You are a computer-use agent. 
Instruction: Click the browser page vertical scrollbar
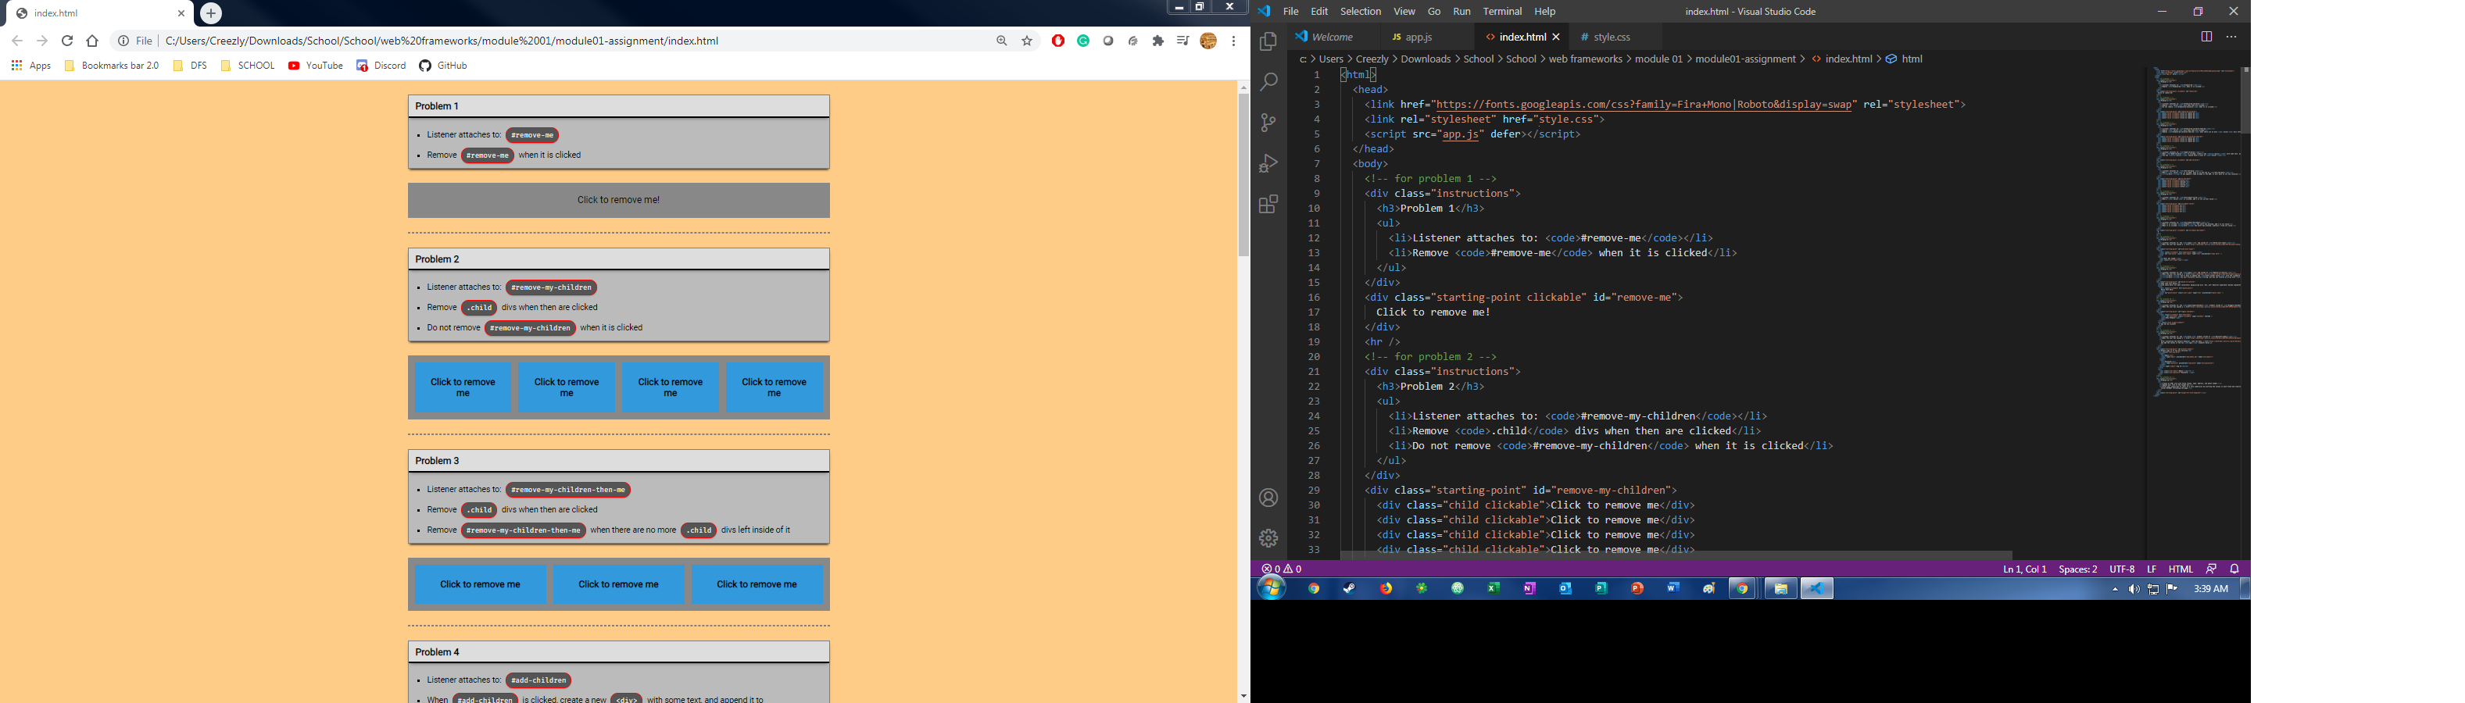tap(1243, 175)
